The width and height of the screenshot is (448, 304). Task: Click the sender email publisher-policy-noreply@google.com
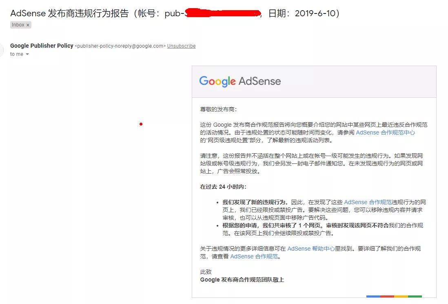120,46
